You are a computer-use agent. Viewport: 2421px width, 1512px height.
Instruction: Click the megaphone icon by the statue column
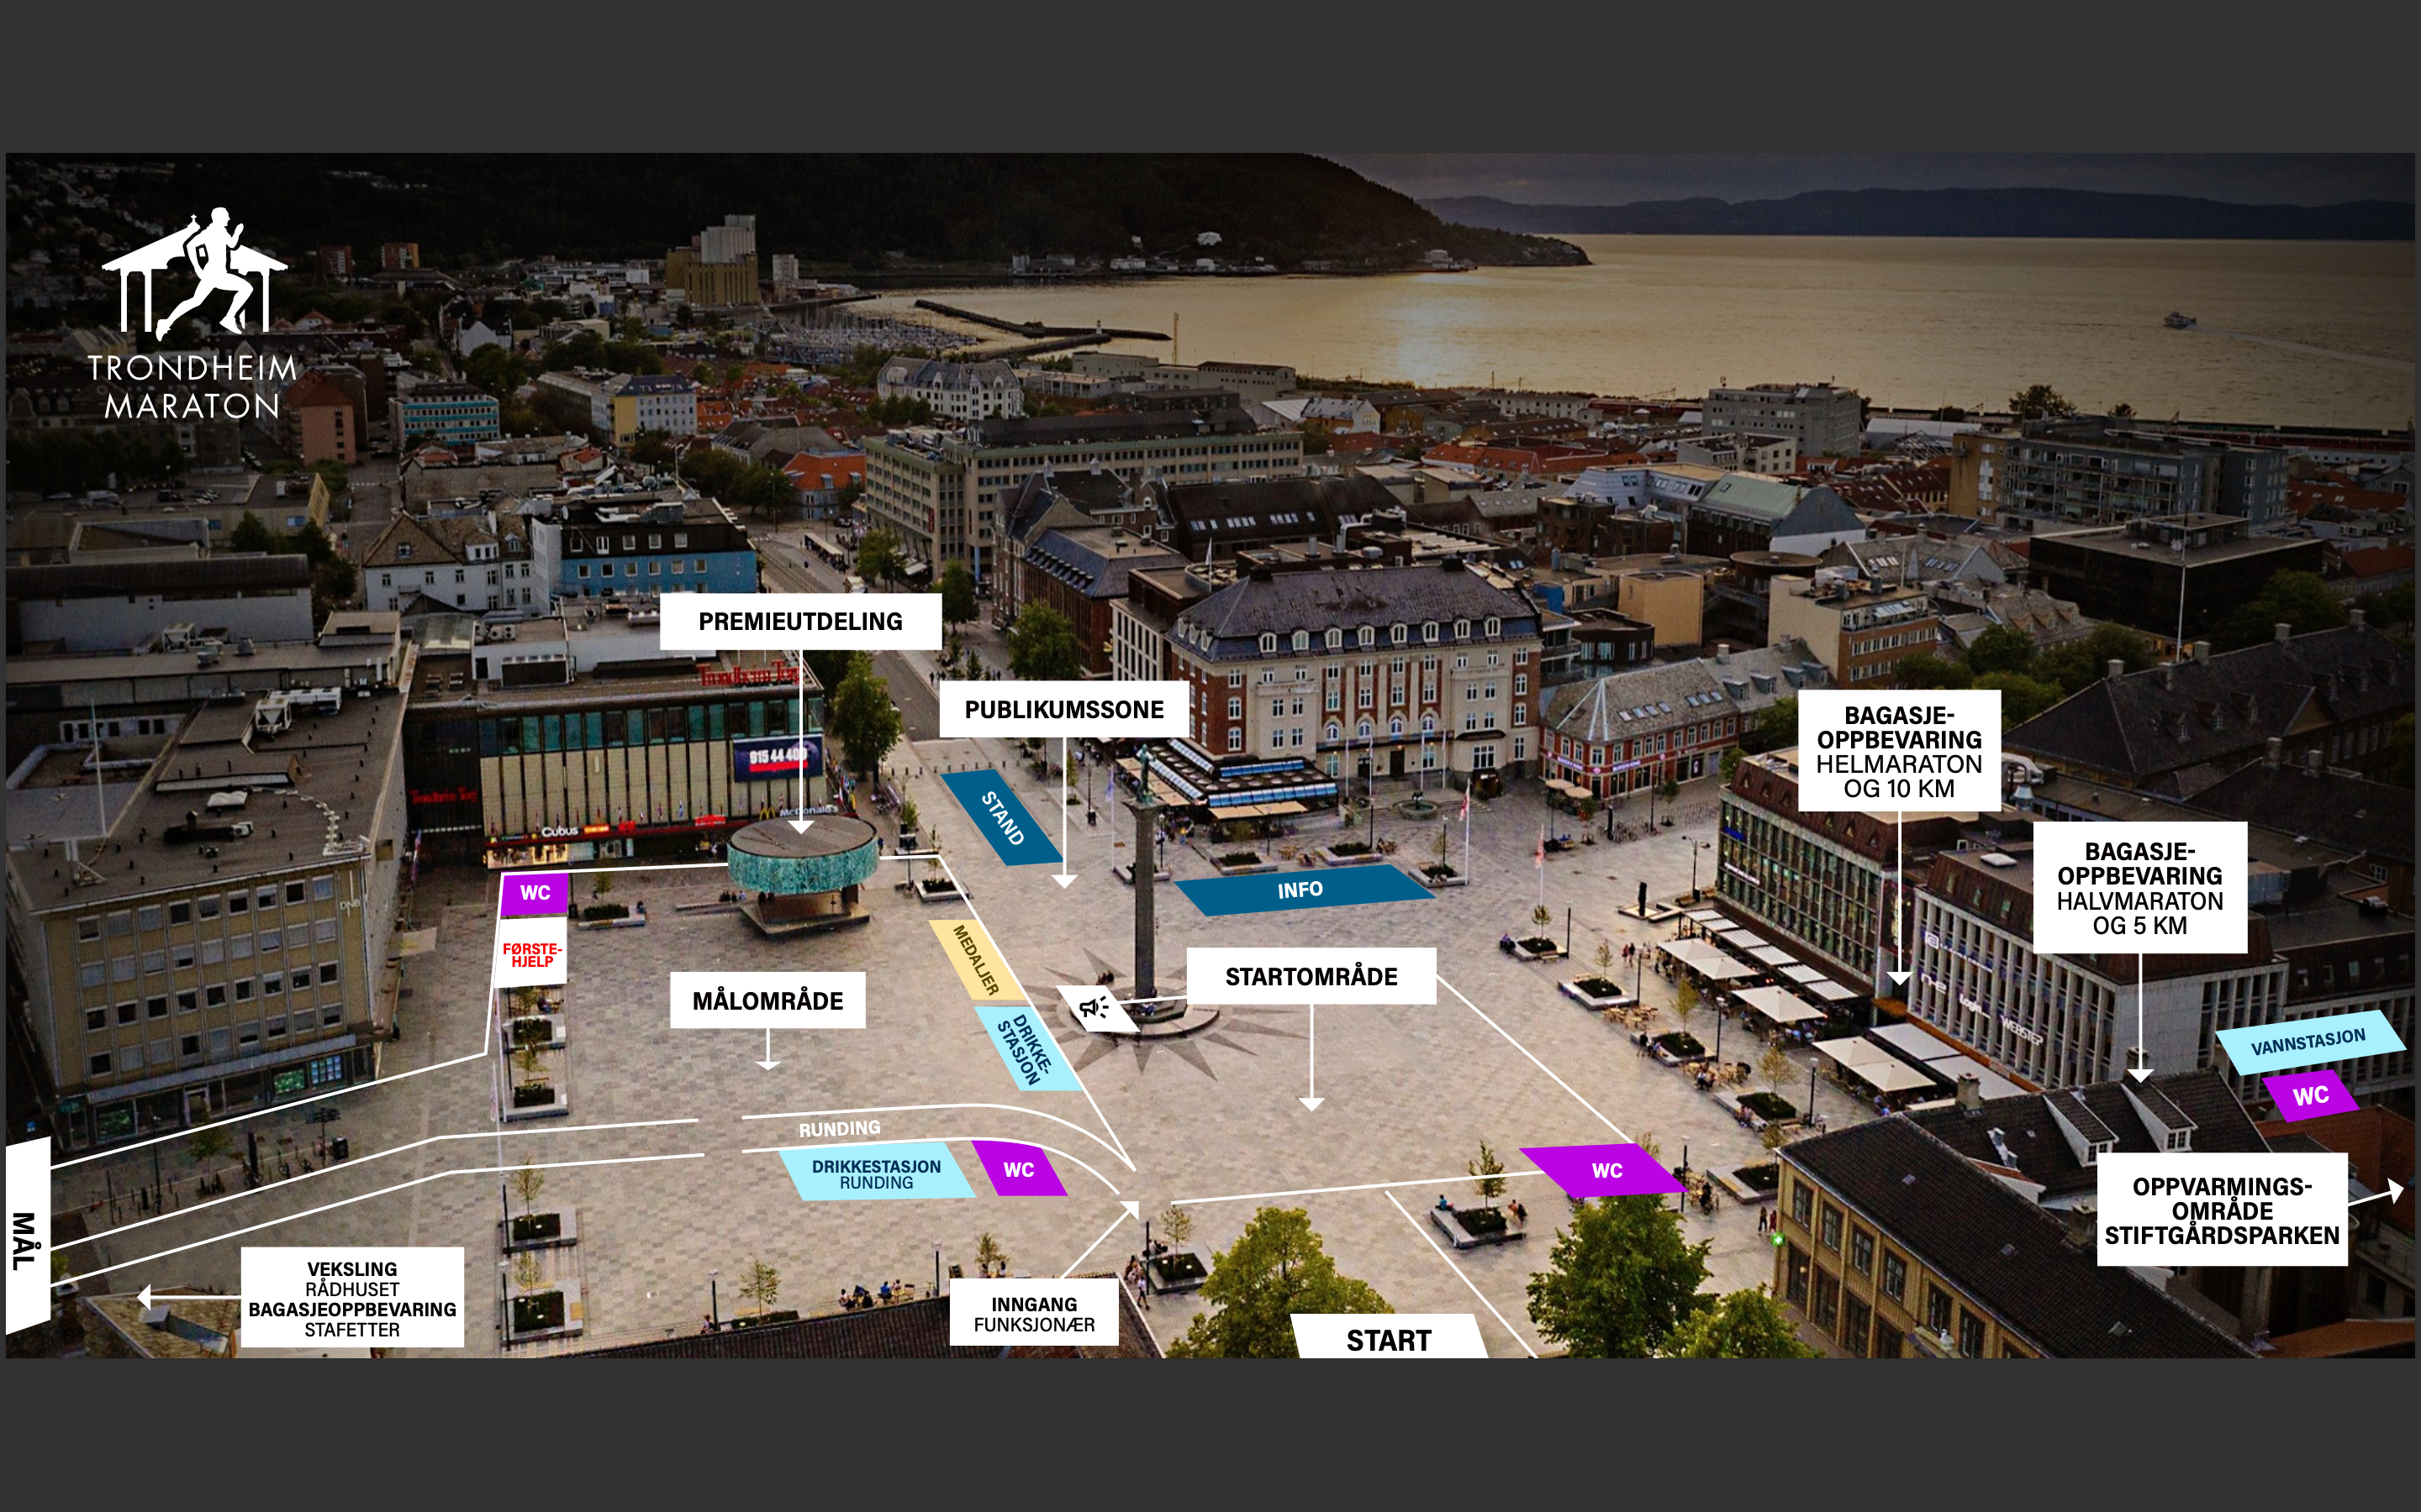click(1096, 1007)
